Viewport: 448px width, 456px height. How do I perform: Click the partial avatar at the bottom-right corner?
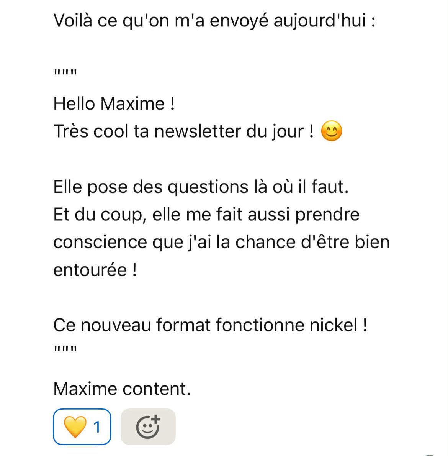(430, 454)
